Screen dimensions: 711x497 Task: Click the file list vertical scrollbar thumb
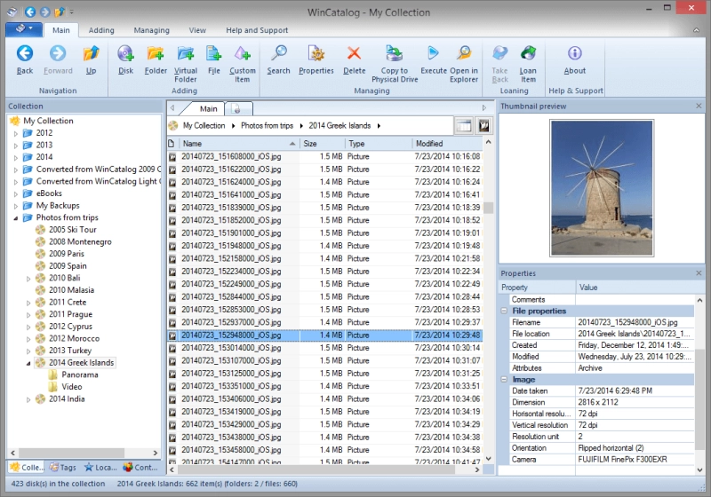[488, 208]
